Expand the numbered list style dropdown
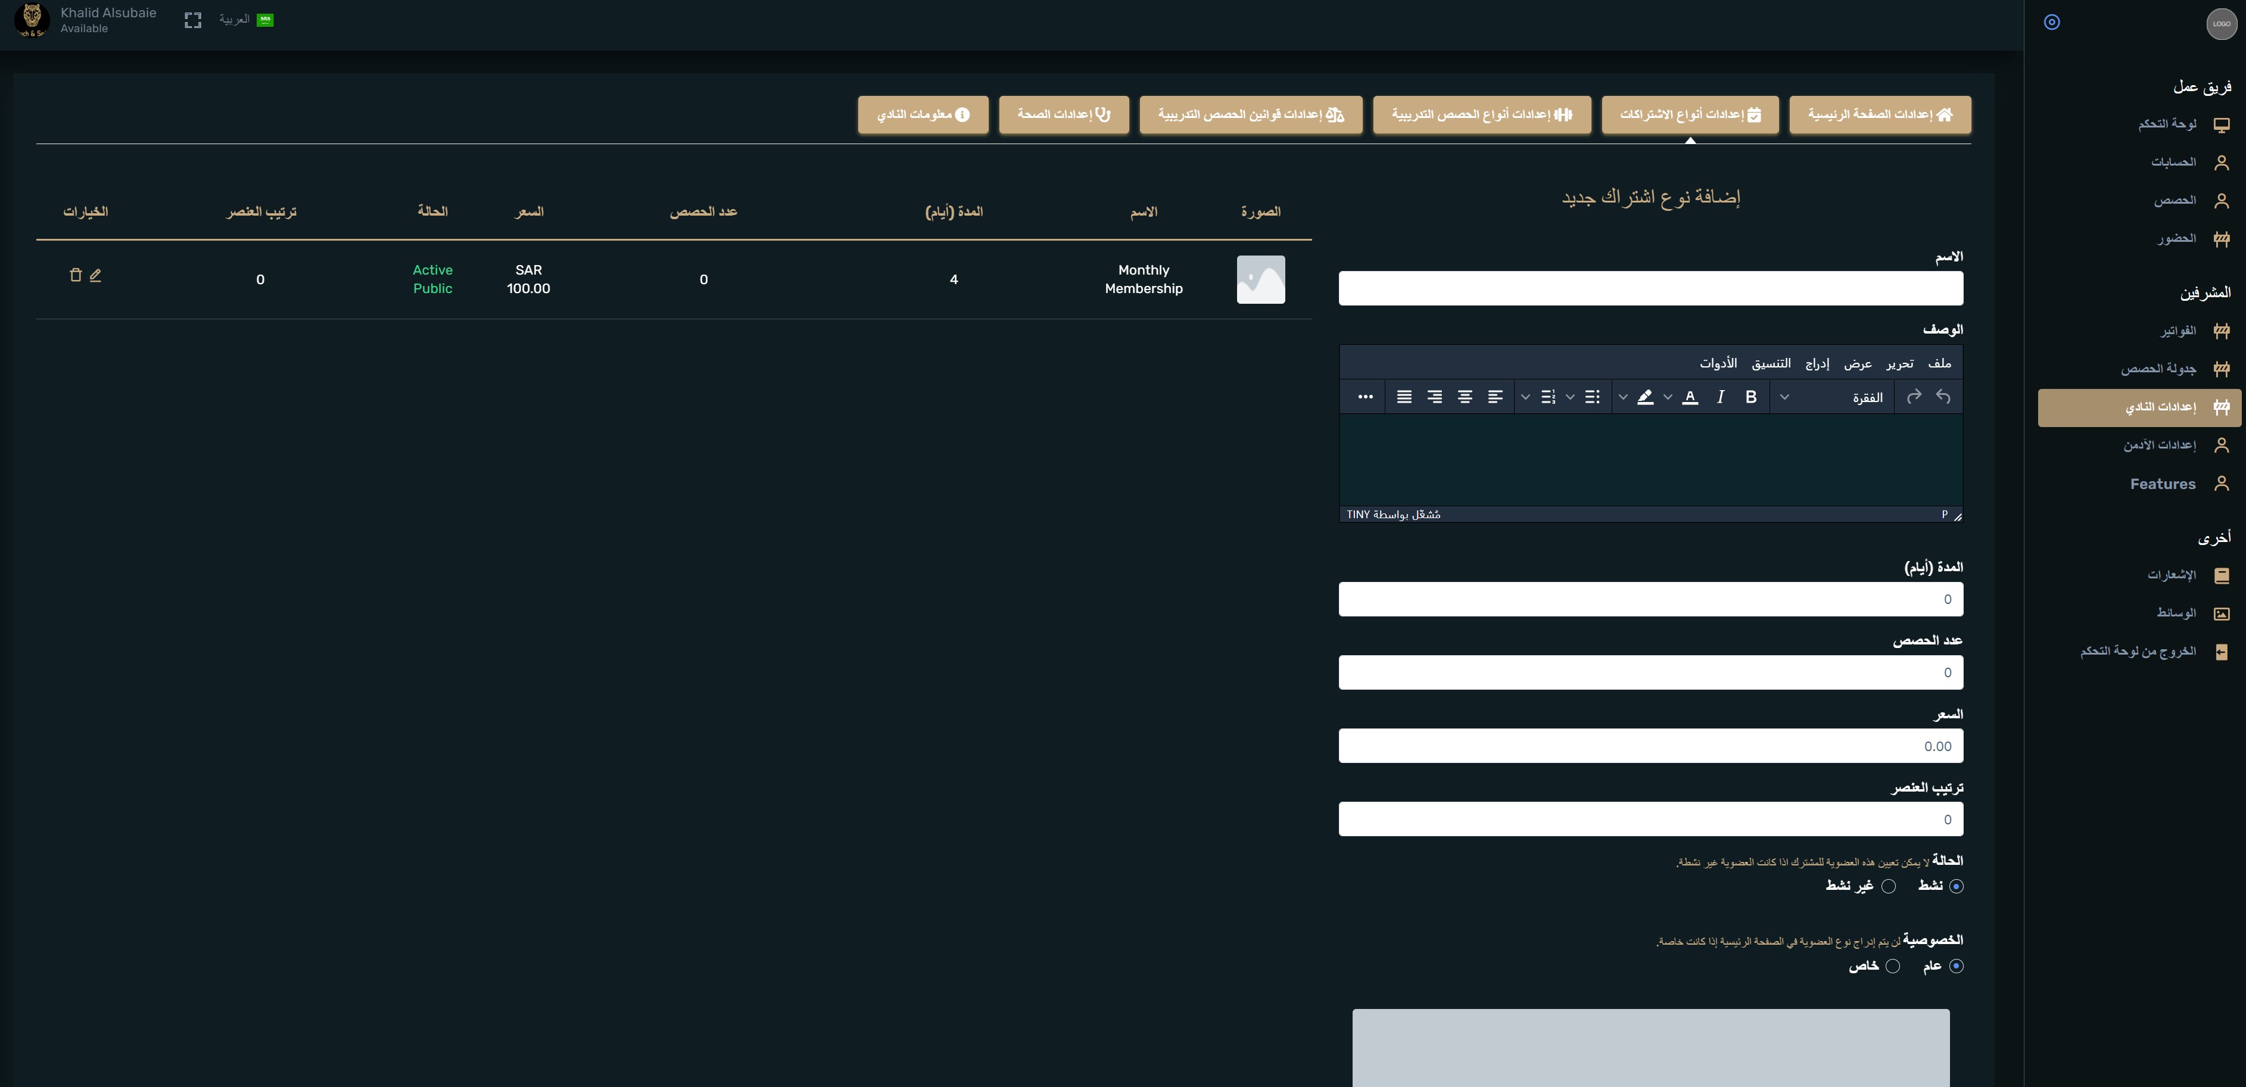The width and height of the screenshot is (2246, 1087). pyautogui.click(x=1525, y=397)
